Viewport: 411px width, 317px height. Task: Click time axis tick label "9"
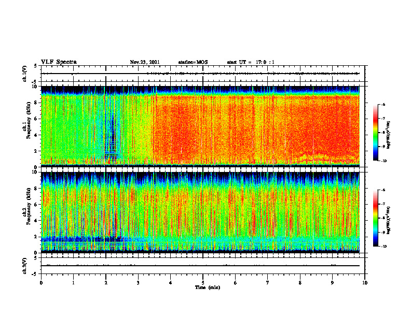[332, 283]
